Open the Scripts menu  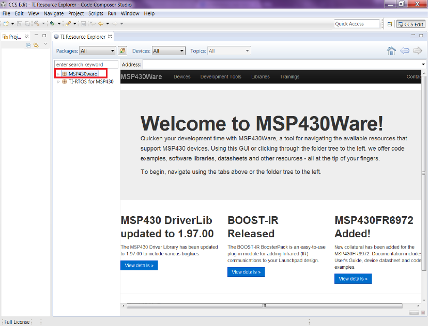pos(96,13)
